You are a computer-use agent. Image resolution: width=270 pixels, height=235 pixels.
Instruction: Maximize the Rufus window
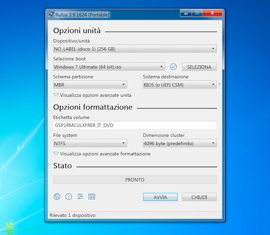click(197, 13)
